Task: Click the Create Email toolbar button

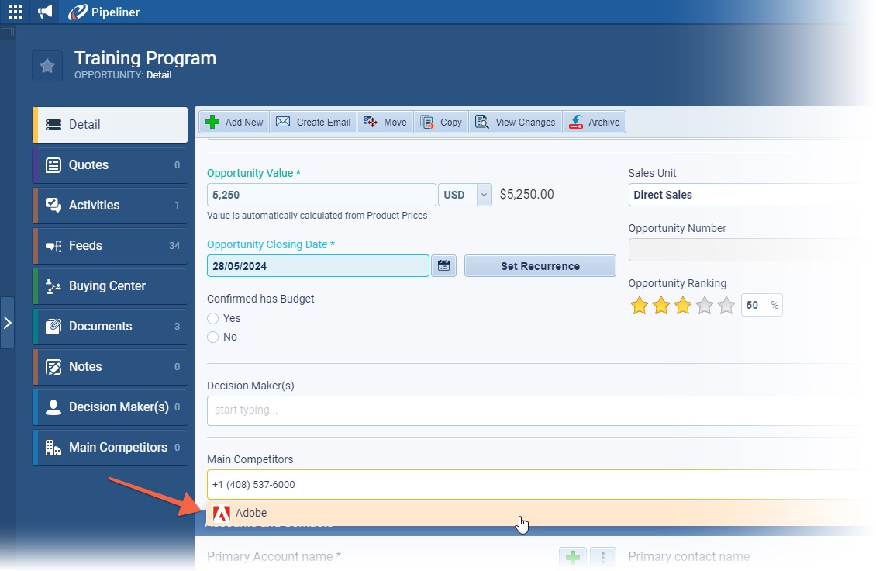Action: [x=313, y=122]
